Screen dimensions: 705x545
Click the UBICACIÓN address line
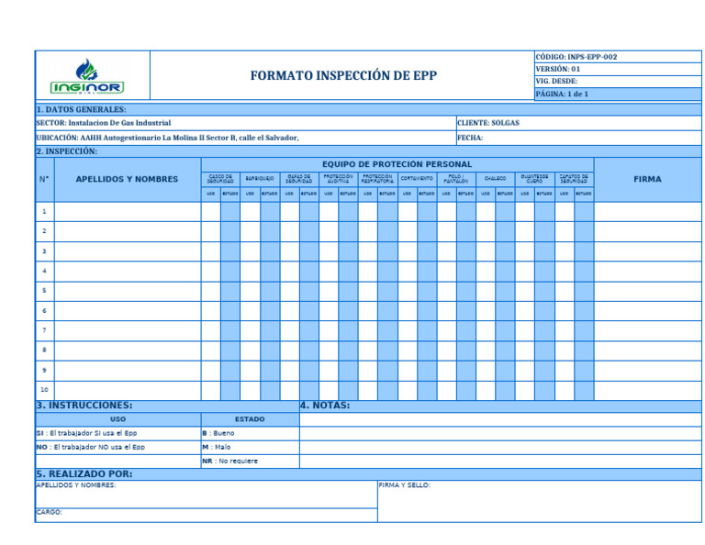click(x=246, y=138)
